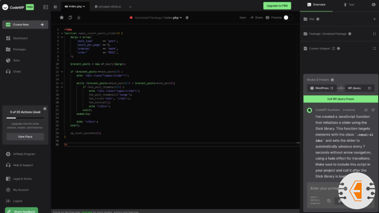Click the plus icon beside Site
The height and width of the screenshot is (213, 379).
pos(374,19)
